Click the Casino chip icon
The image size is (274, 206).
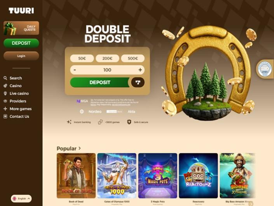[5, 86]
